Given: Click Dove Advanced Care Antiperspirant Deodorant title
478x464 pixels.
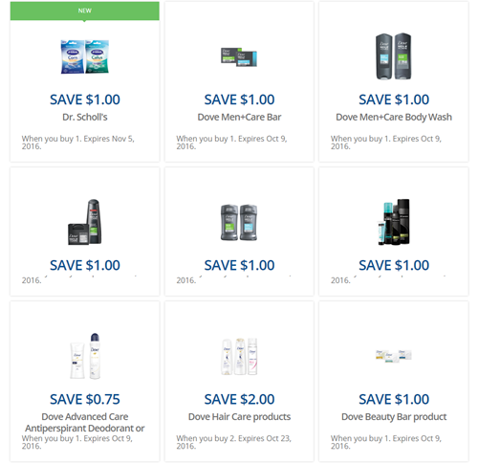Looking at the screenshot, I should point(85,422).
